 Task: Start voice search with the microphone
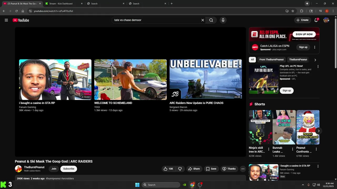pyautogui.click(x=223, y=20)
